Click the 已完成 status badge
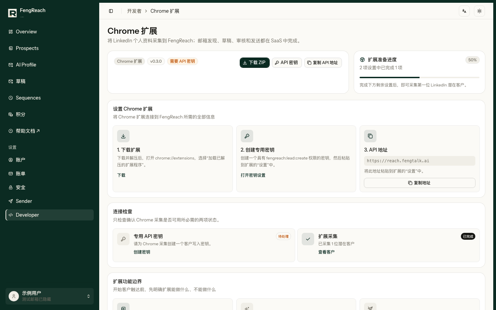 (468, 236)
